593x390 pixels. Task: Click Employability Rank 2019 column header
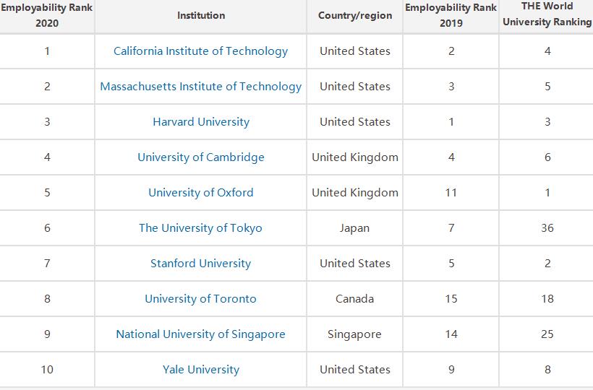[x=451, y=15]
